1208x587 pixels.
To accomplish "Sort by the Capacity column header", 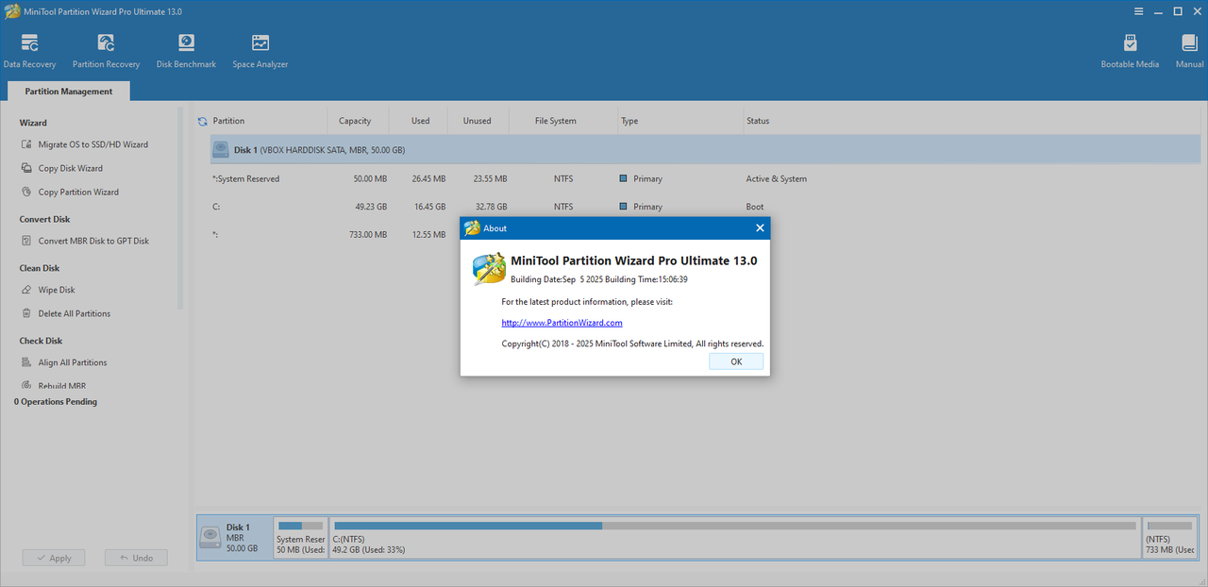I will [355, 121].
